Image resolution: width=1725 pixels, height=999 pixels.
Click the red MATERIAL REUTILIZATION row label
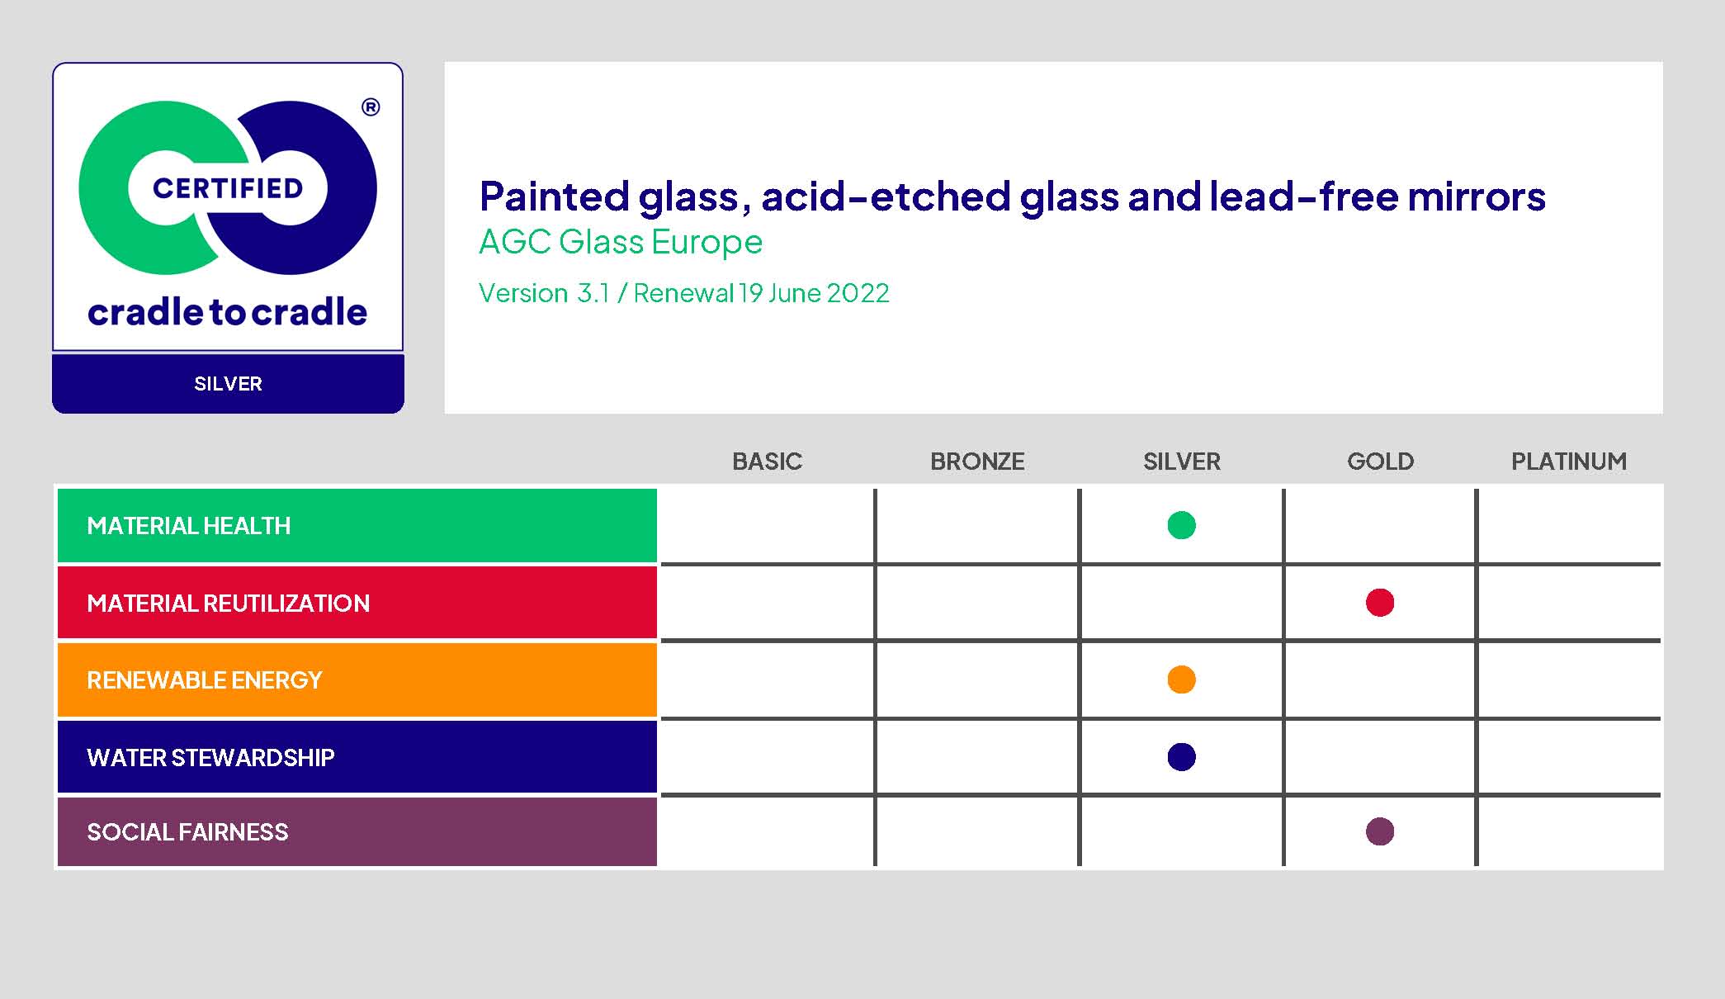[357, 603]
